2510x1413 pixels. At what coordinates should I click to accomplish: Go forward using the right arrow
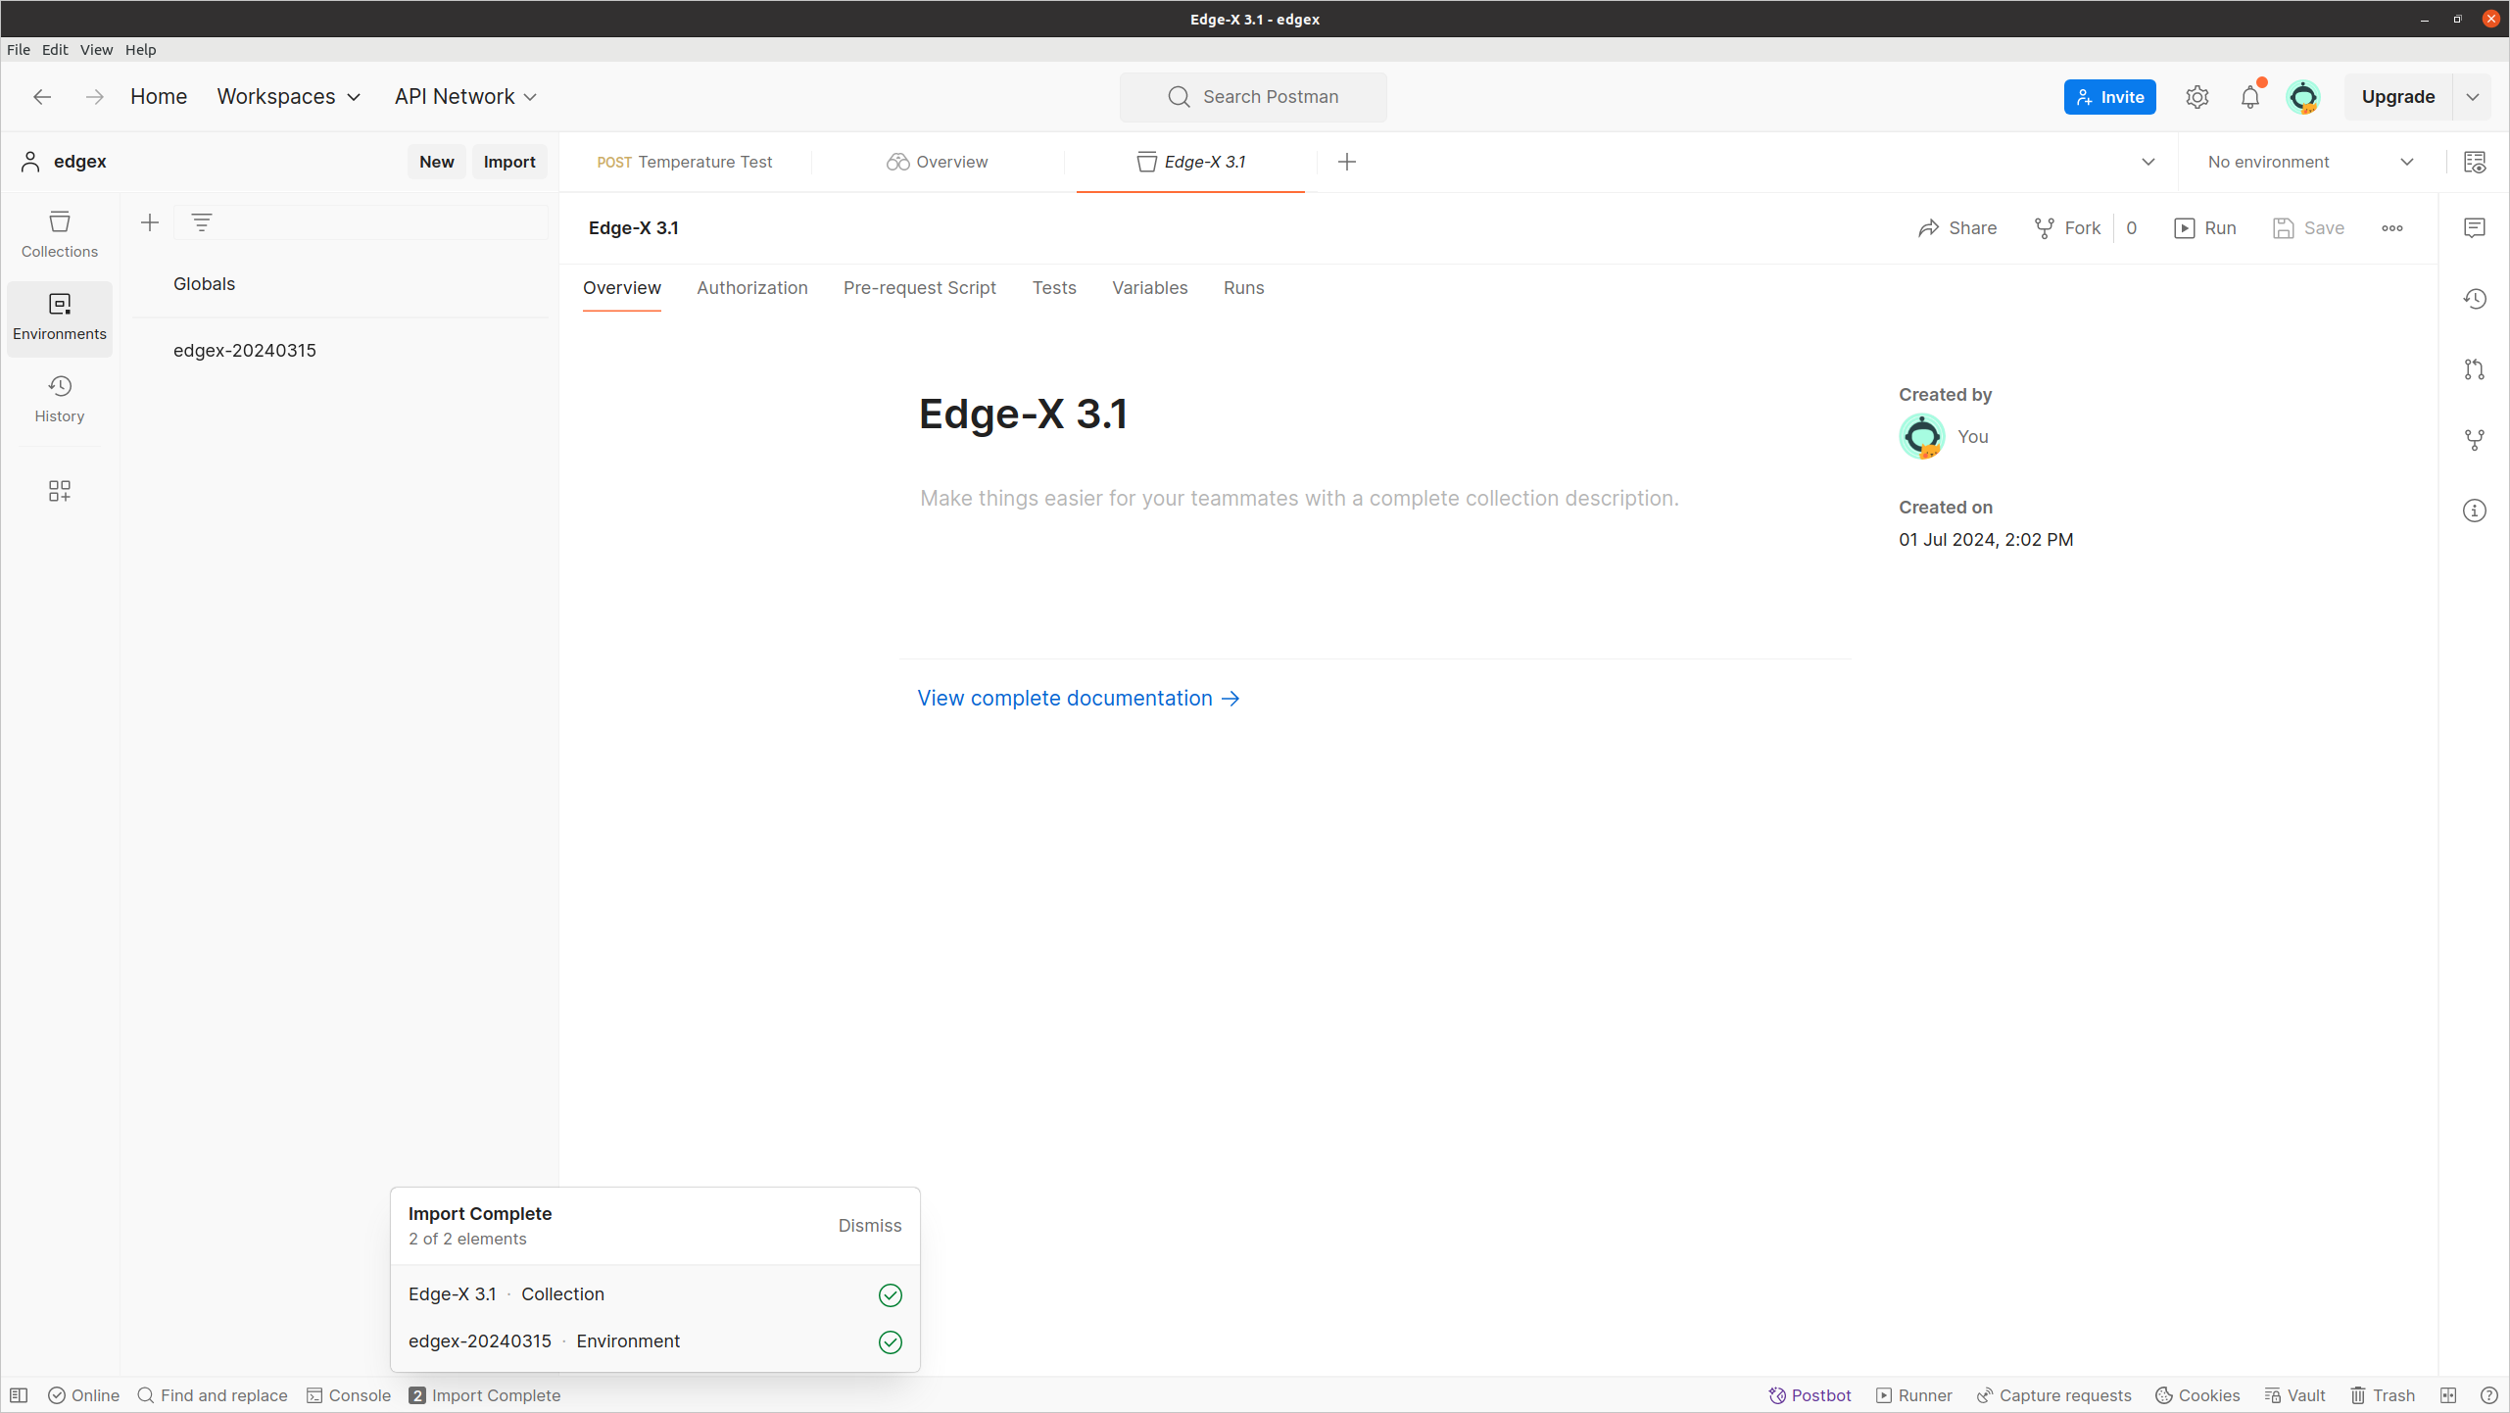[94, 97]
